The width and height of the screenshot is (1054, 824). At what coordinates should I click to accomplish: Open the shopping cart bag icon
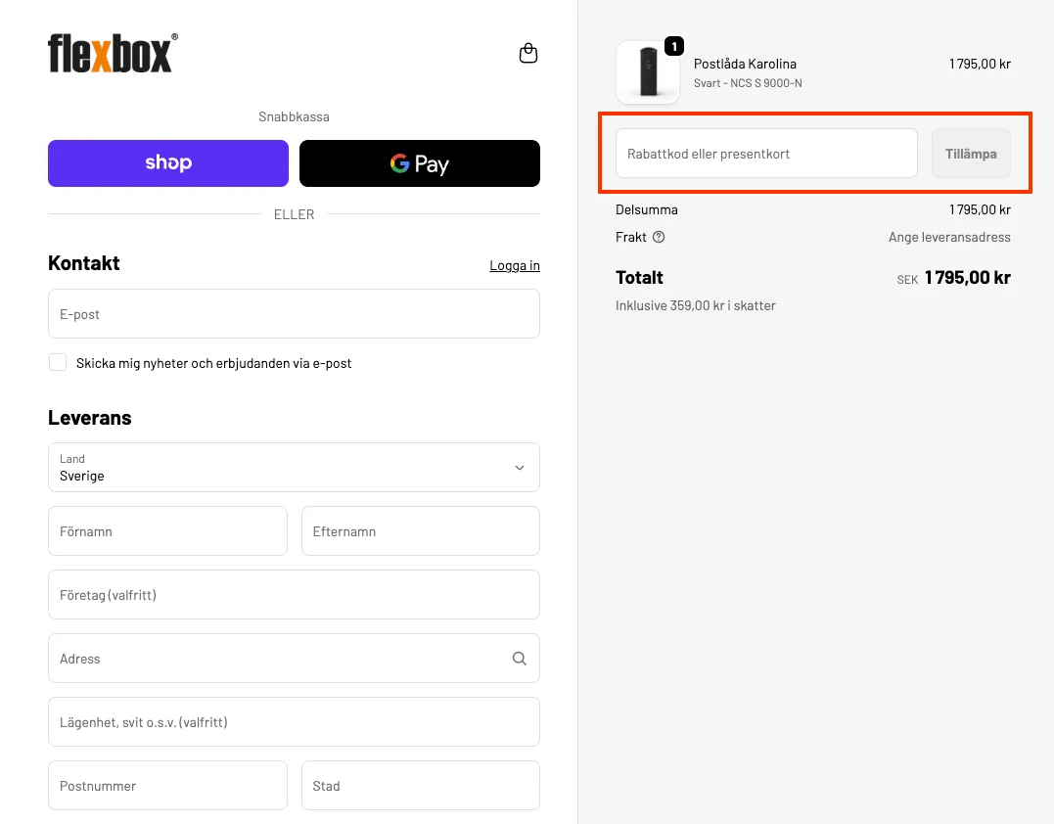527,53
